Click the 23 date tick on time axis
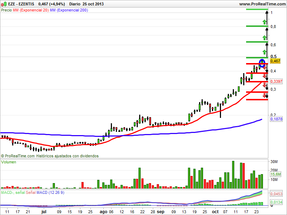287x215 pixels. pyautogui.click(x=257, y=212)
